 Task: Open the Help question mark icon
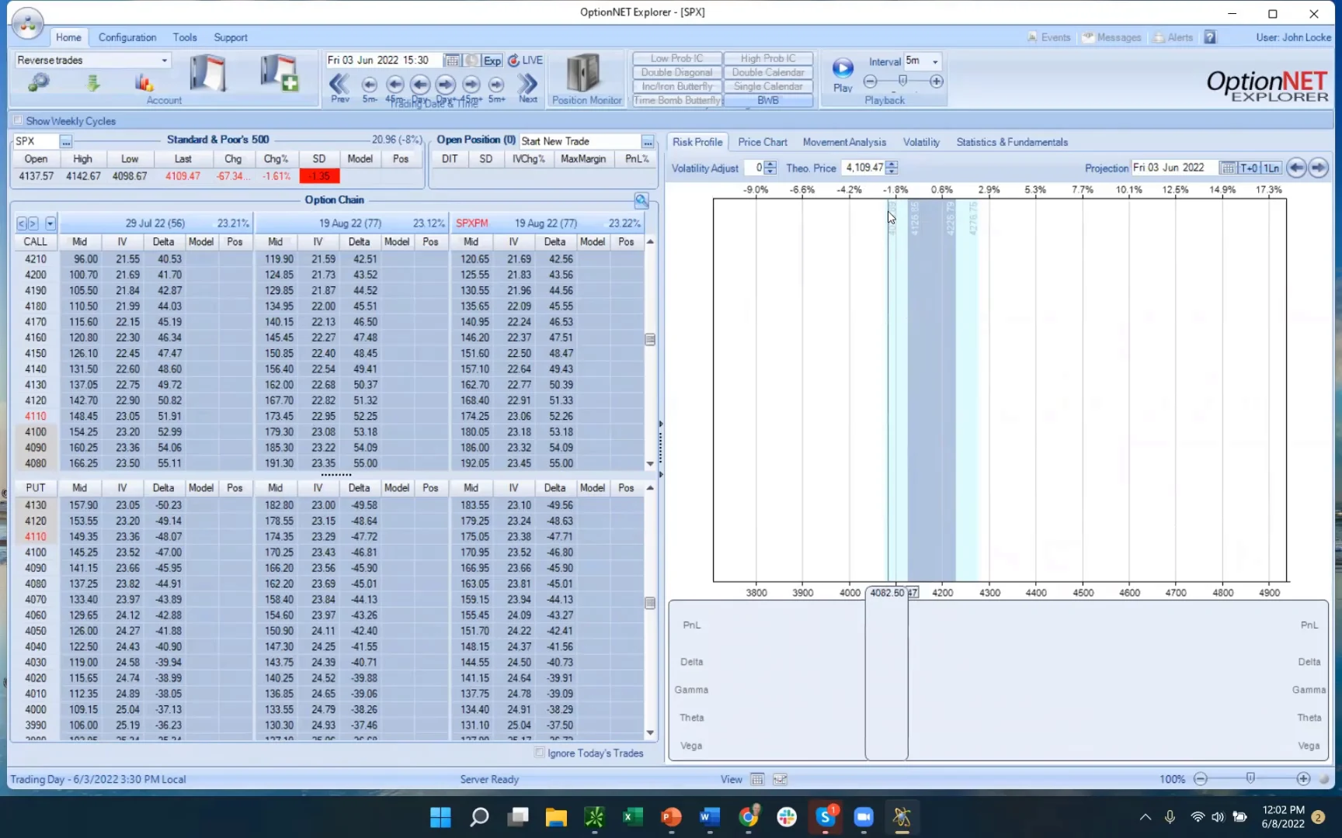(x=1210, y=37)
